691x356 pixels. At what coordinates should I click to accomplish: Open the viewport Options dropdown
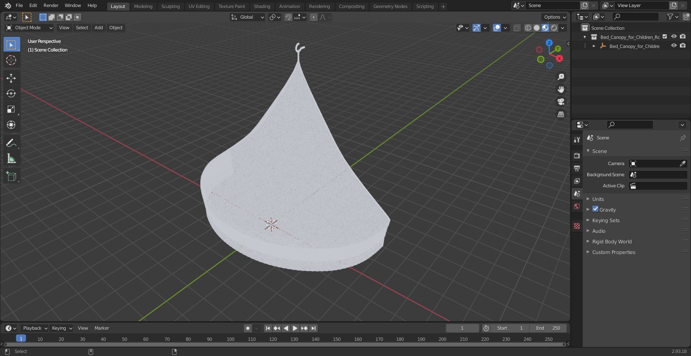click(x=555, y=17)
